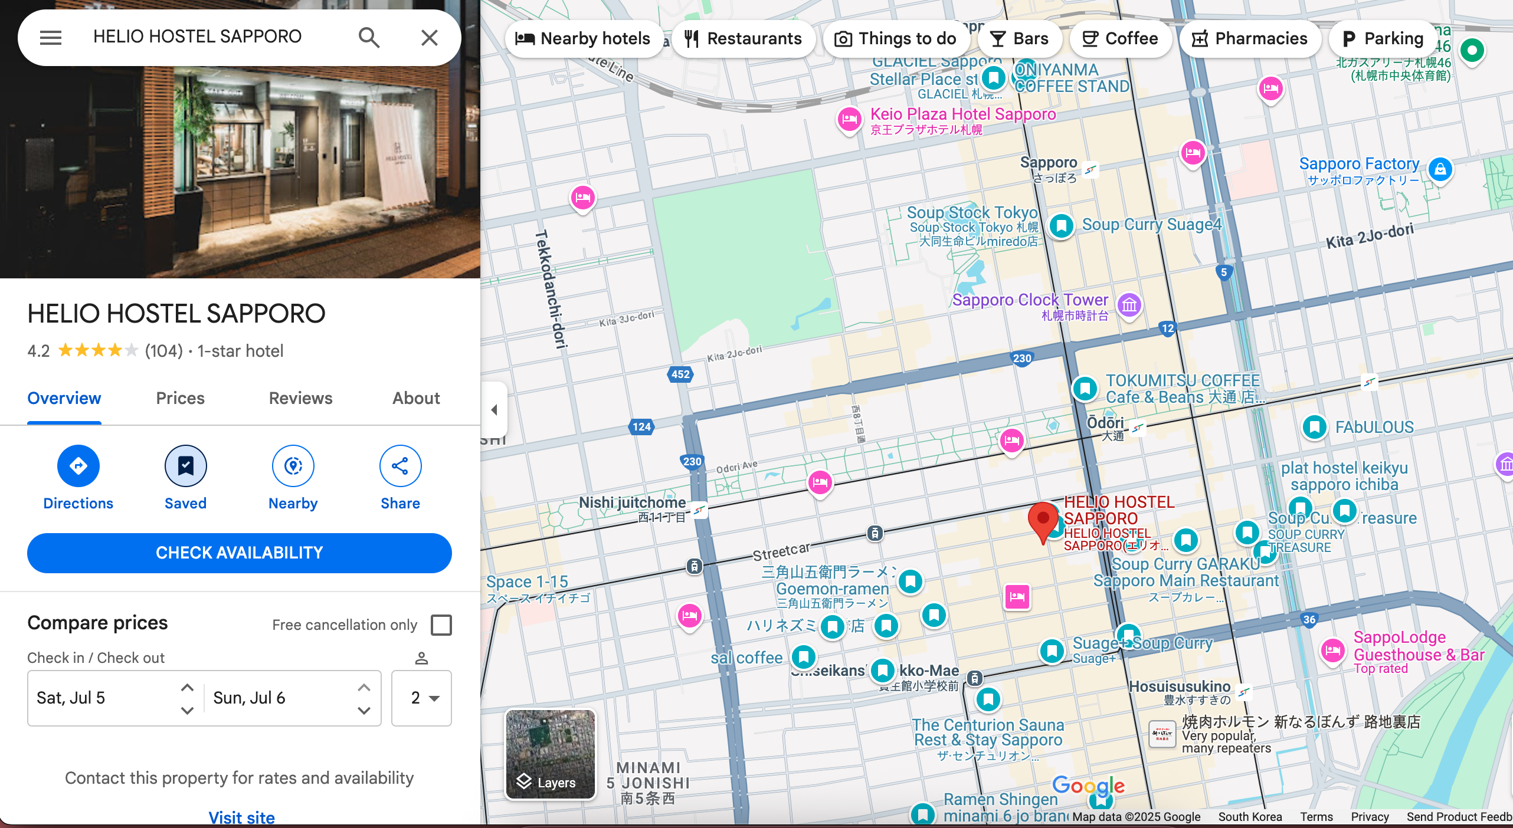
Task: Click Sapporo Factory shopping icon
Action: (1440, 169)
